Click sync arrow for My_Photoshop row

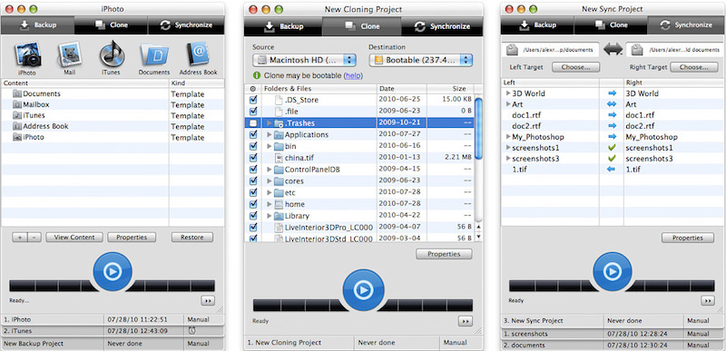tap(612, 136)
